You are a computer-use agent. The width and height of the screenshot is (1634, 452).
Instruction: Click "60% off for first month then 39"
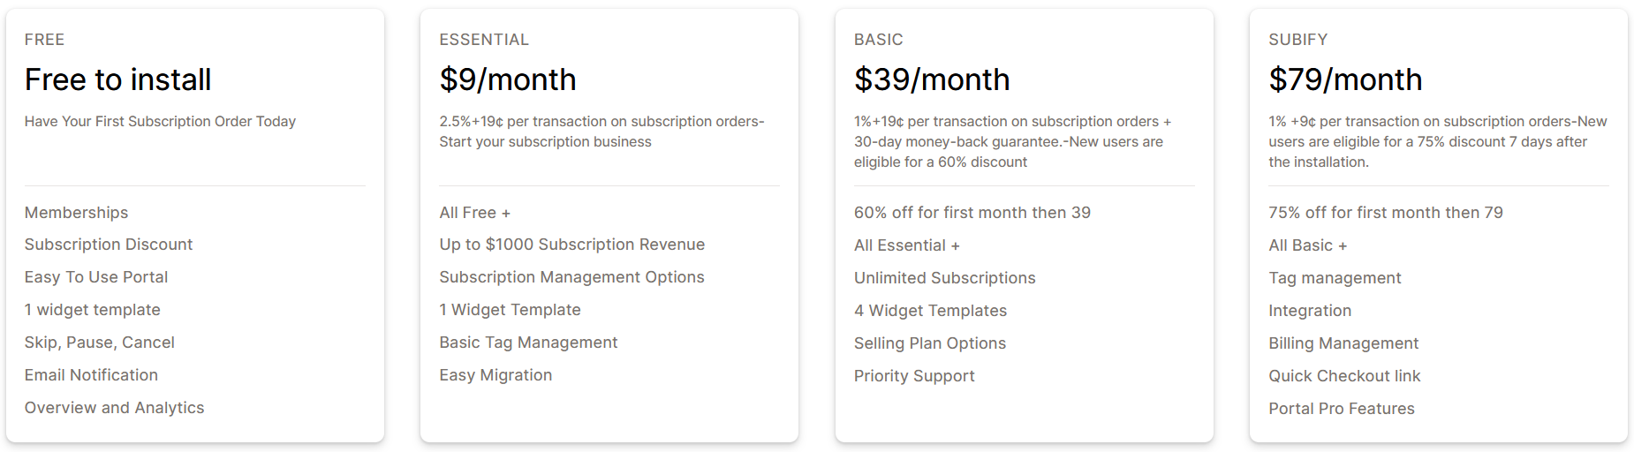tap(972, 213)
